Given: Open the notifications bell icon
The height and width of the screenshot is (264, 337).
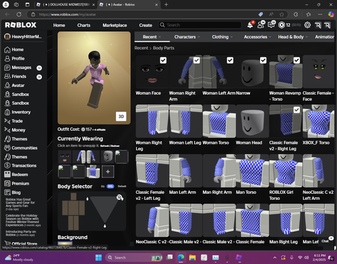Looking at the screenshot, I should point(250,25).
